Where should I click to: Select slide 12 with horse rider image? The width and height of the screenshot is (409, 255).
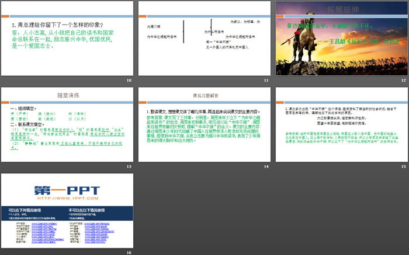(341, 41)
